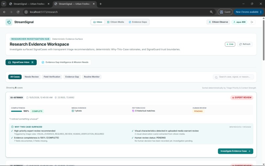Click the PENDING human review tag
Screen dimensions: 265x166
[198, 111]
